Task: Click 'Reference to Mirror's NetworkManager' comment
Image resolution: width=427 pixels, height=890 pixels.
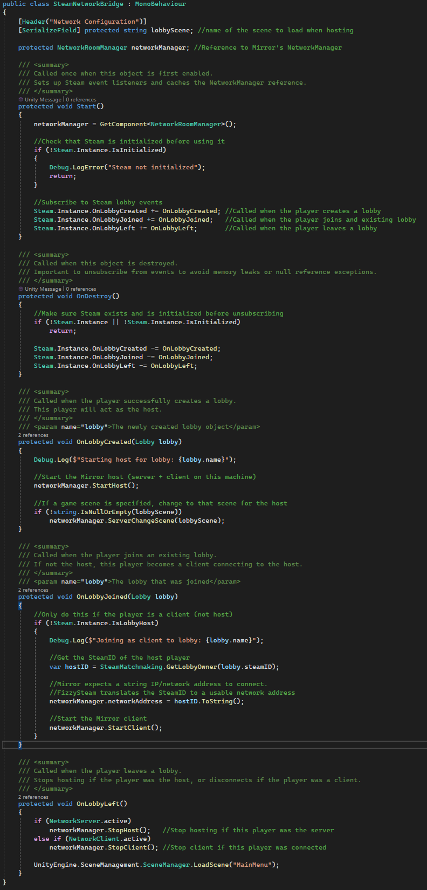Action: [x=268, y=47]
